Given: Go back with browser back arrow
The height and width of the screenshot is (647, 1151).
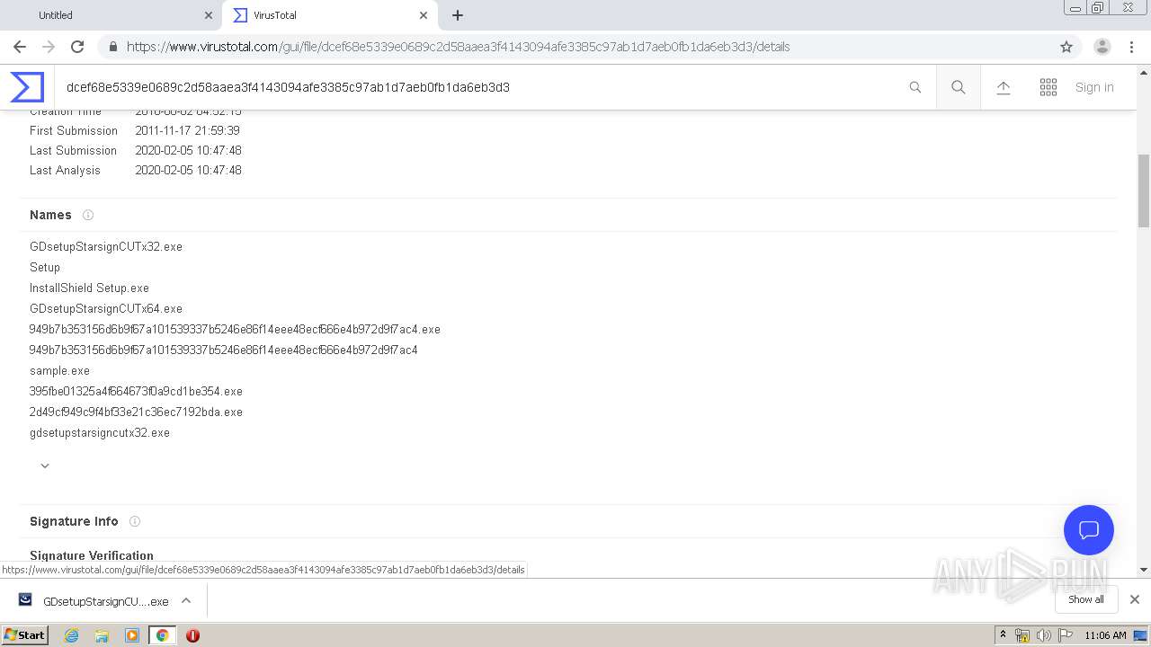Looking at the screenshot, I should (x=20, y=47).
